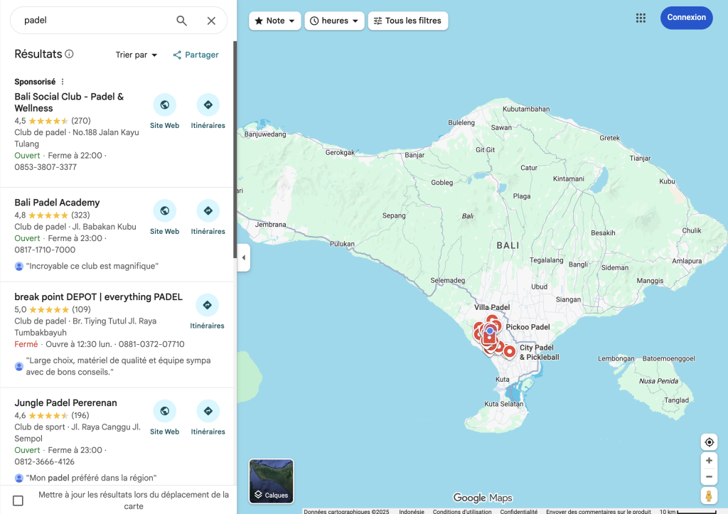The width and height of the screenshot is (728, 514).
Task: Switch map layer via Calques thumbnail
Action: point(271,481)
